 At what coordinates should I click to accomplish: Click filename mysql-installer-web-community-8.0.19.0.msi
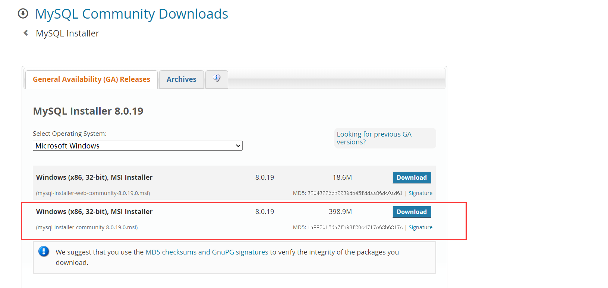tap(93, 193)
